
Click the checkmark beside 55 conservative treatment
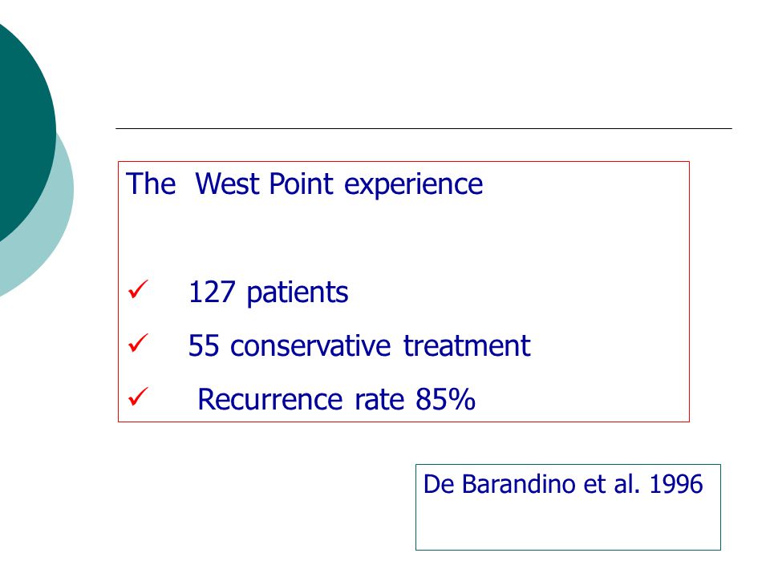[137, 343]
